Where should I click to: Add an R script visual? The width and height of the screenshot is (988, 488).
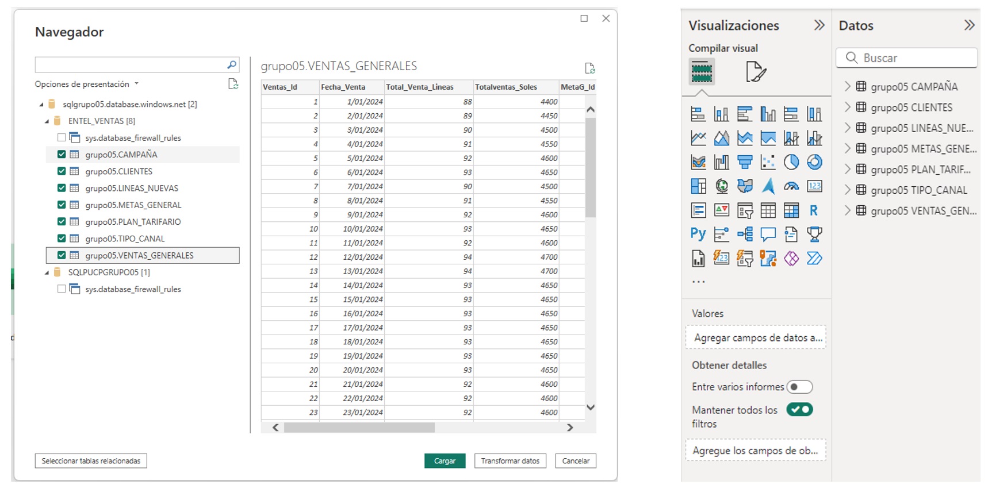pos(814,210)
